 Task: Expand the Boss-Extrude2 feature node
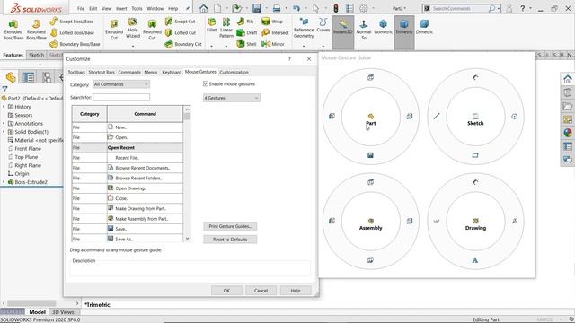(x=4, y=182)
